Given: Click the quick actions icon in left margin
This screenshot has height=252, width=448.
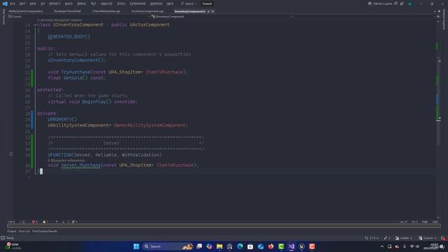Looking at the screenshot, I should coord(11,154).
